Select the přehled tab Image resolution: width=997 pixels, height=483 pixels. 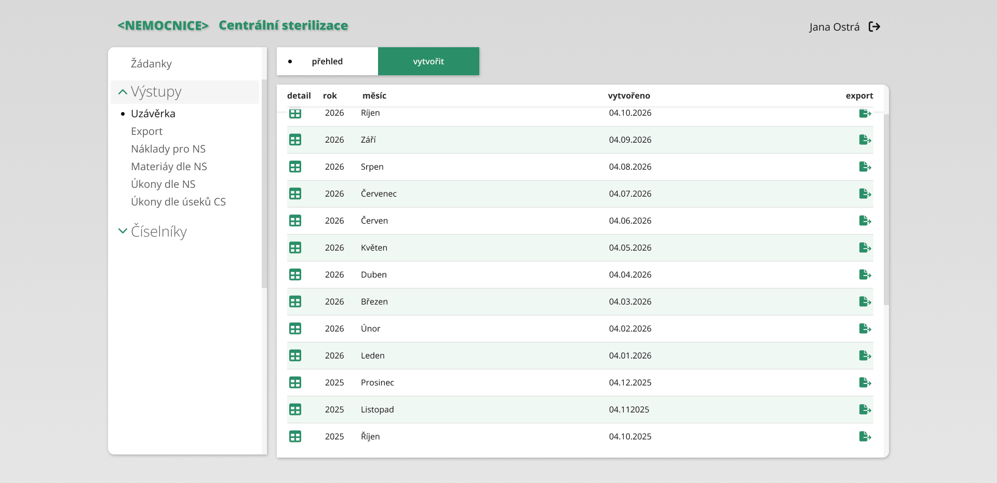pyautogui.click(x=327, y=61)
